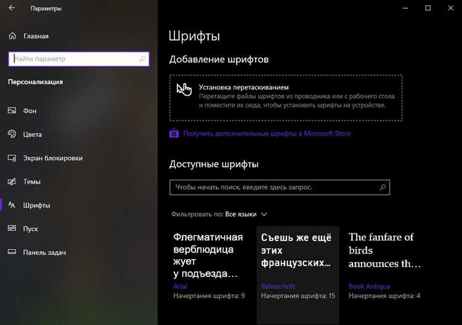Open Панель задач settings
This screenshot has height=325, width=462.
click(x=79, y=252)
